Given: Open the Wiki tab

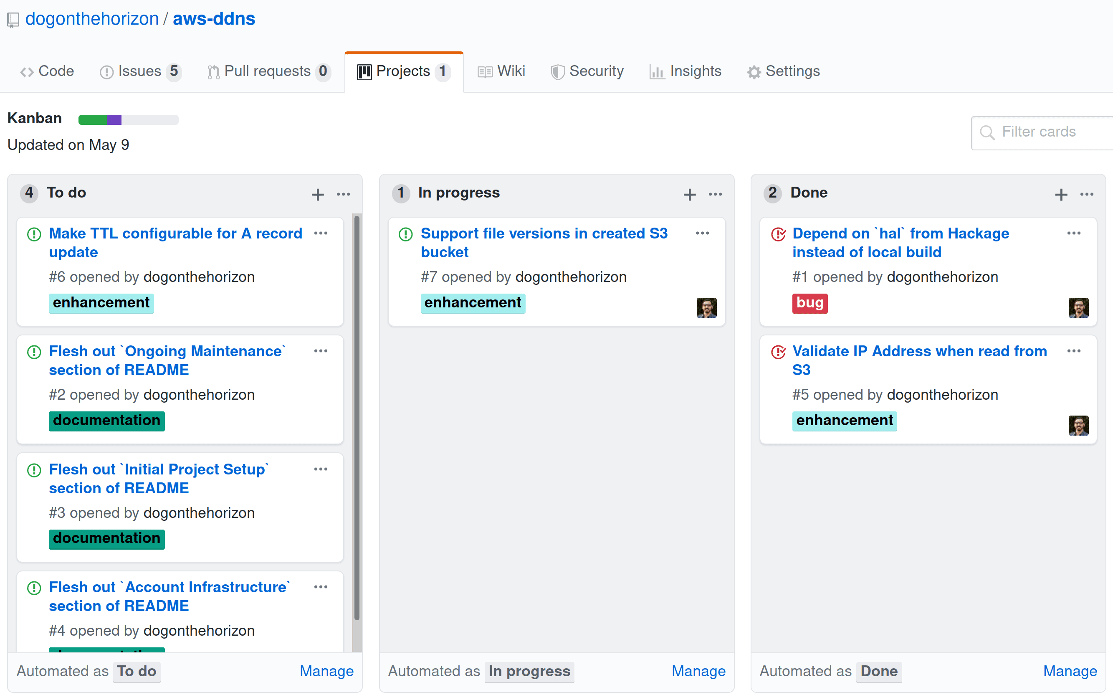Looking at the screenshot, I should tap(501, 71).
